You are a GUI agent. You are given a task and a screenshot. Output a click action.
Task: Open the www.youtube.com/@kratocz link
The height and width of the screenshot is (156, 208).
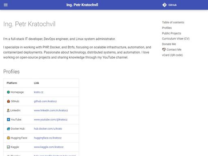[x=51, y=119]
